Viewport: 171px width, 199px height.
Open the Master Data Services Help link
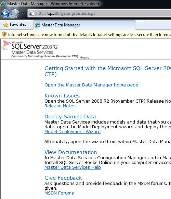coord(73,167)
